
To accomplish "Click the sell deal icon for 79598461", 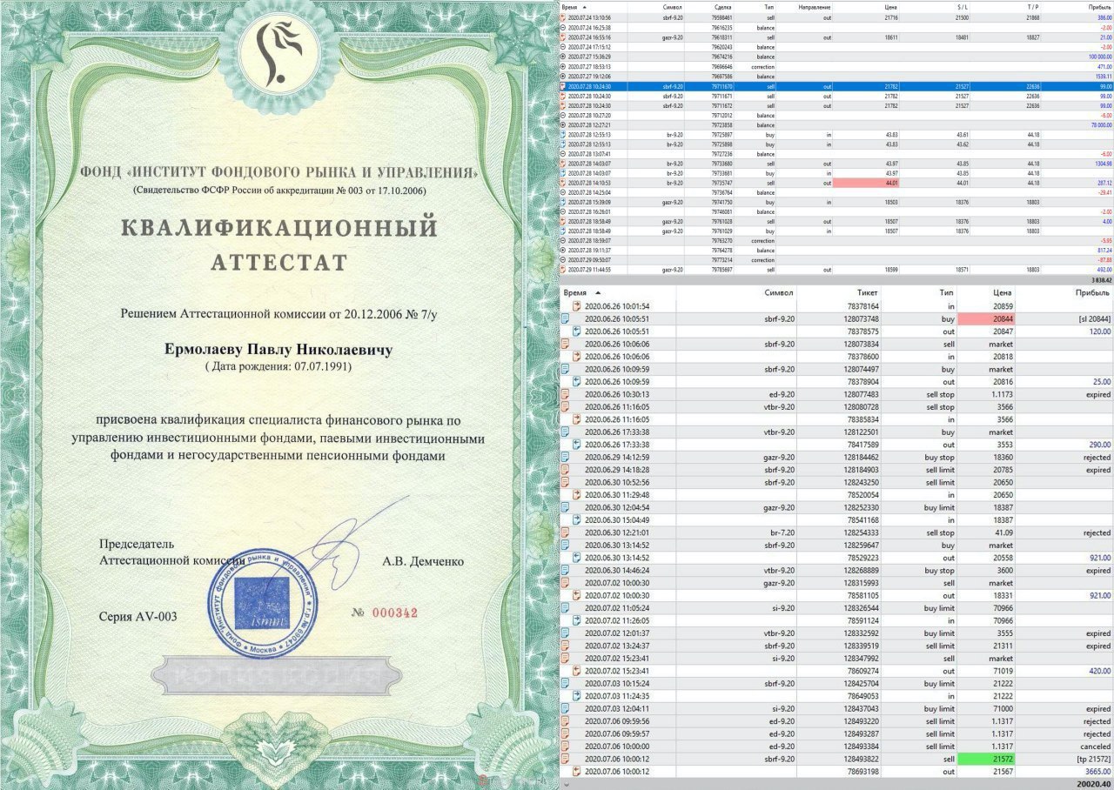I will [563, 17].
